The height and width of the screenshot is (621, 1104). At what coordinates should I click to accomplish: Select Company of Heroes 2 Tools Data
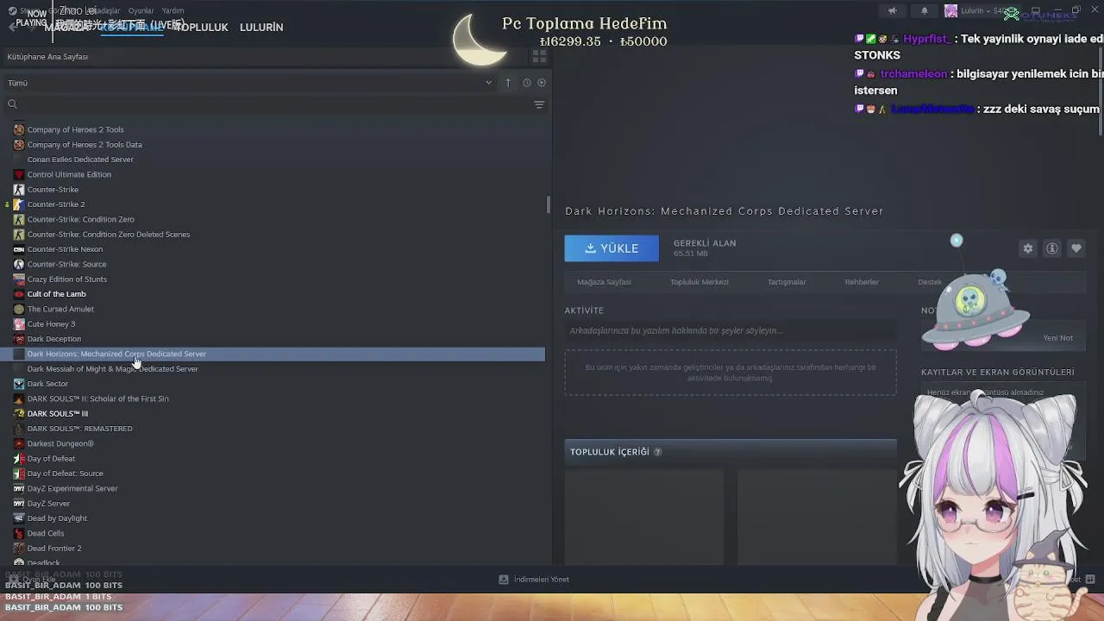coord(85,145)
